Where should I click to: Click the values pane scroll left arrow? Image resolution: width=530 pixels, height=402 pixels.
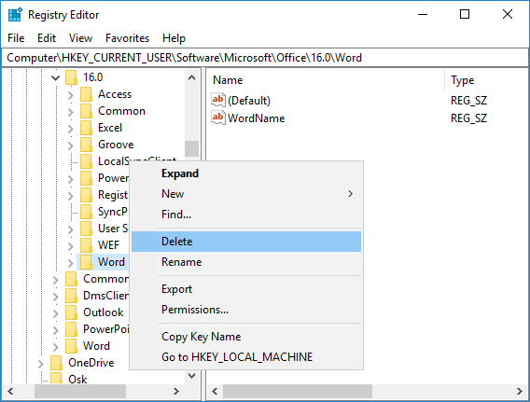coord(215,391)
